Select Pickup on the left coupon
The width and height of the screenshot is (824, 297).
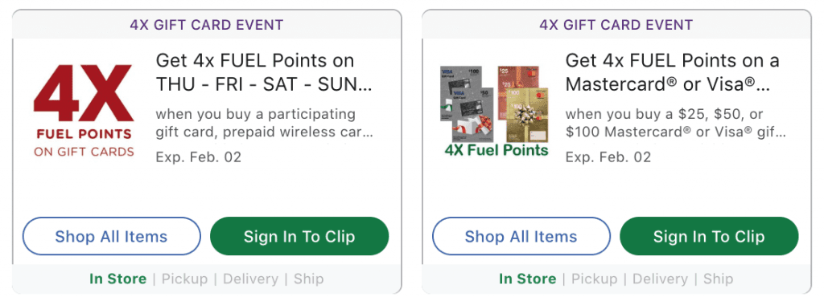184,279
